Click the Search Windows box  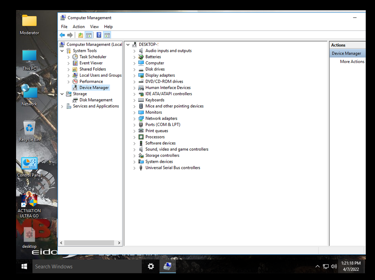coord(87,266)
